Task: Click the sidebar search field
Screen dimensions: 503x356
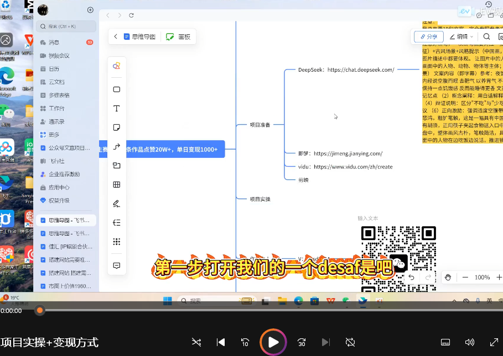Action: [66, 26]
